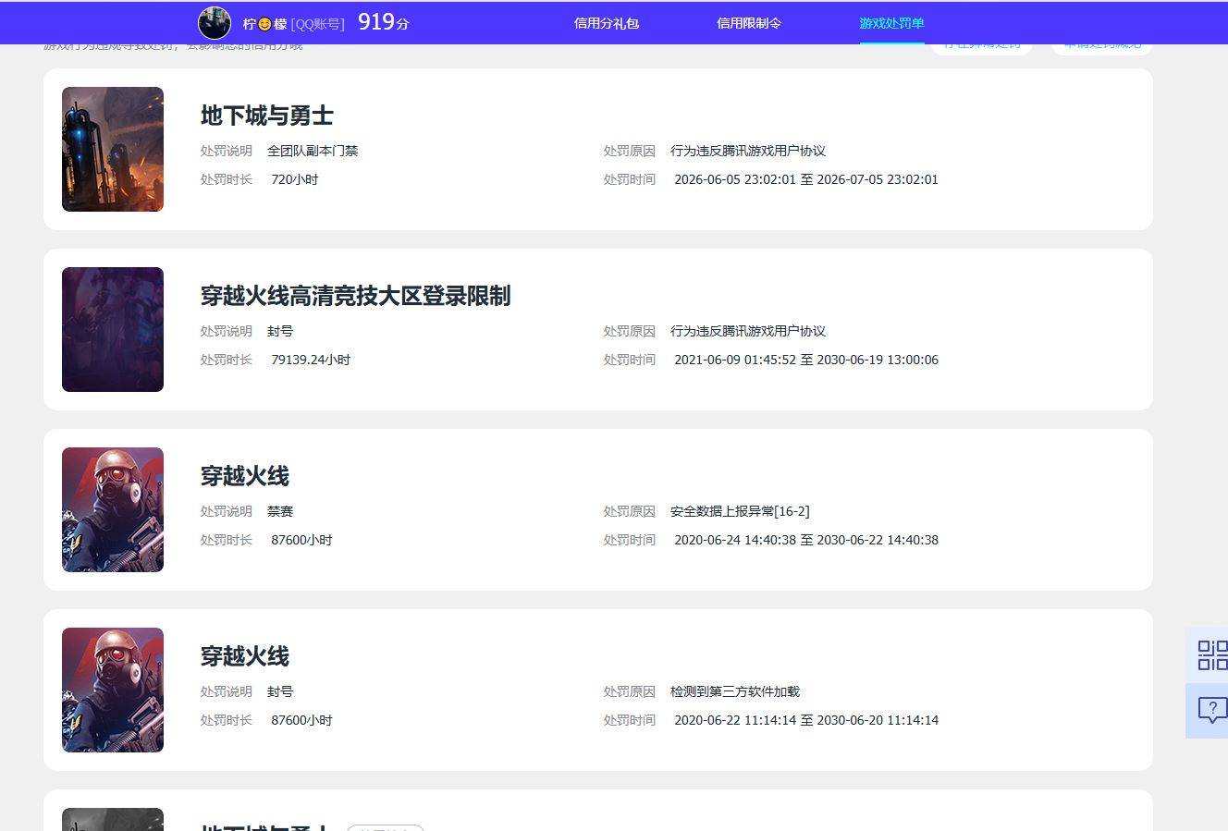Select reason 检测到第三方软件加载
Image resolution: width=1228 pixels, height=831 pixels.
pos(735,691)
